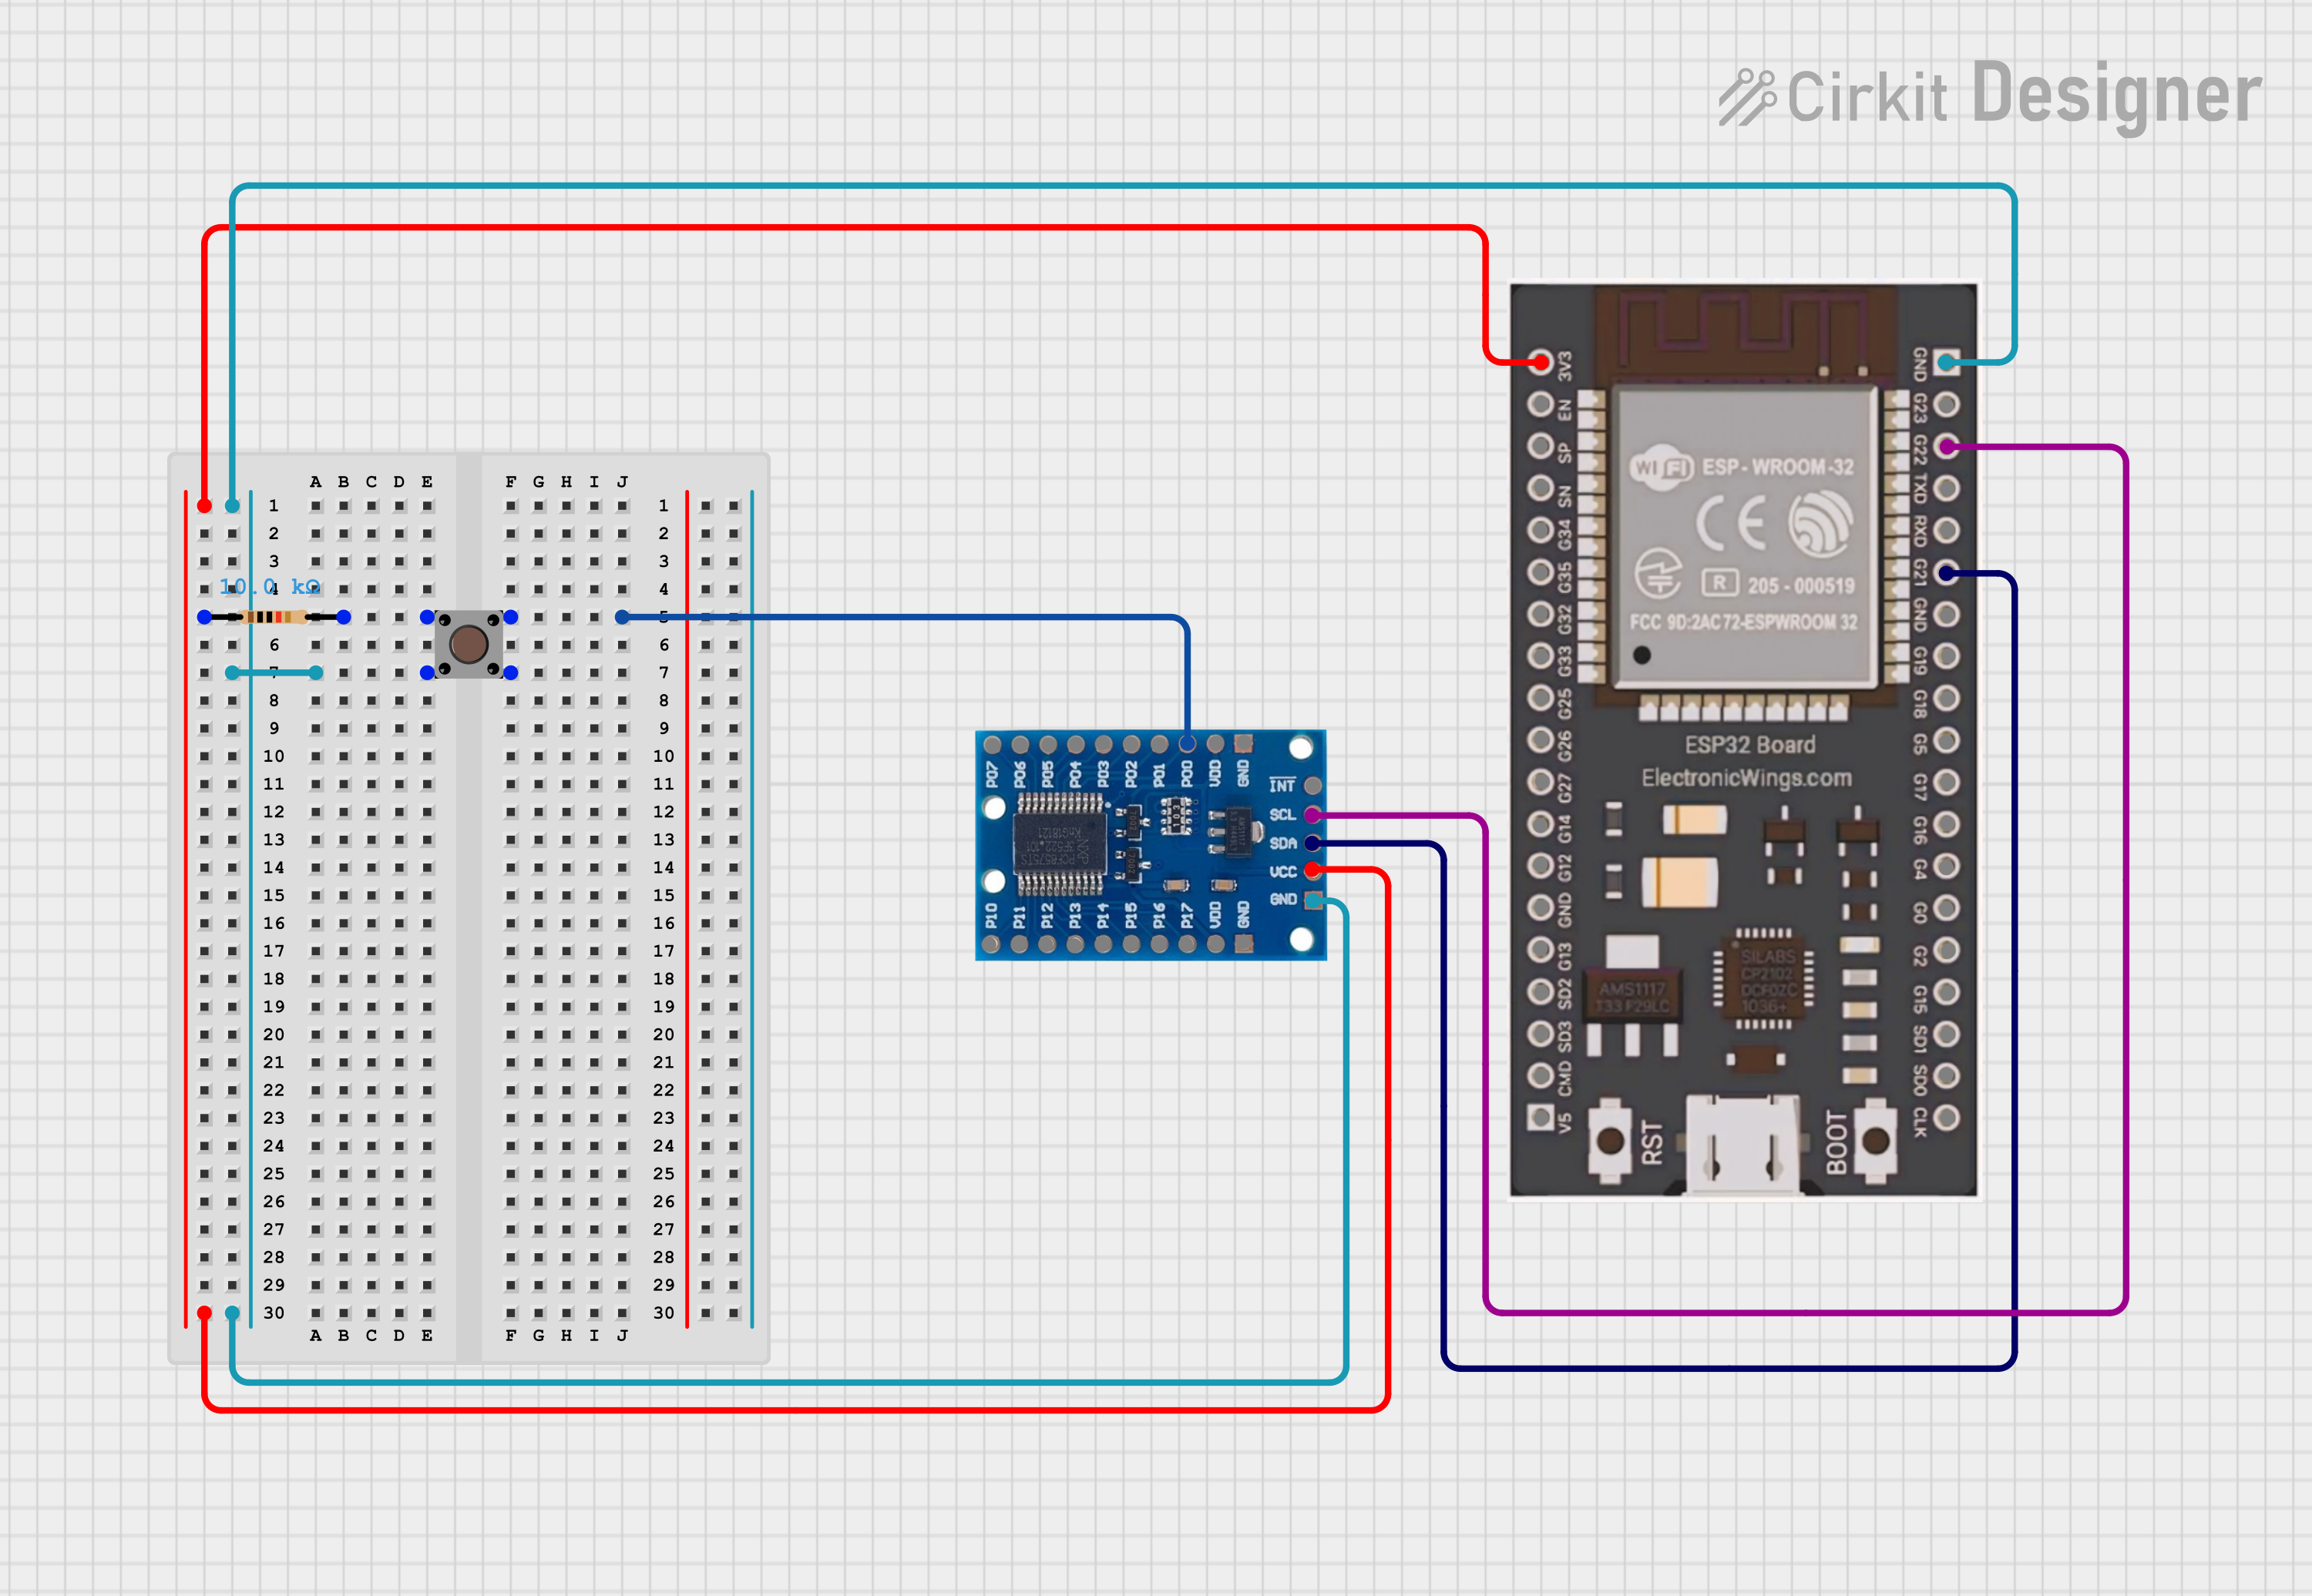The height and width of the screenshot is (1596, 2312).
Task: Click the ESP32 CLK pin hole
Action: point(1947,1118)
